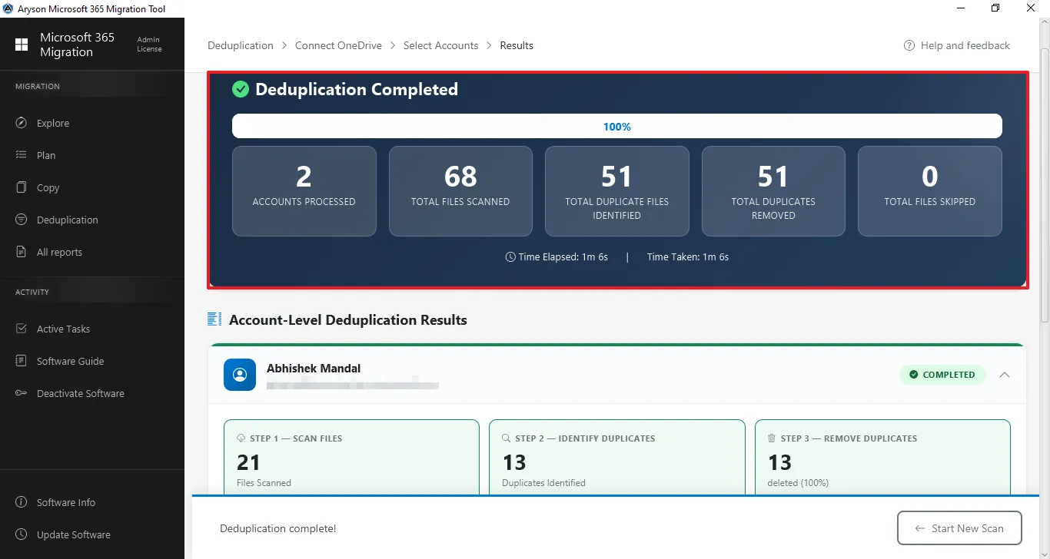Open the Help and feedback link

tap(957, 45)
